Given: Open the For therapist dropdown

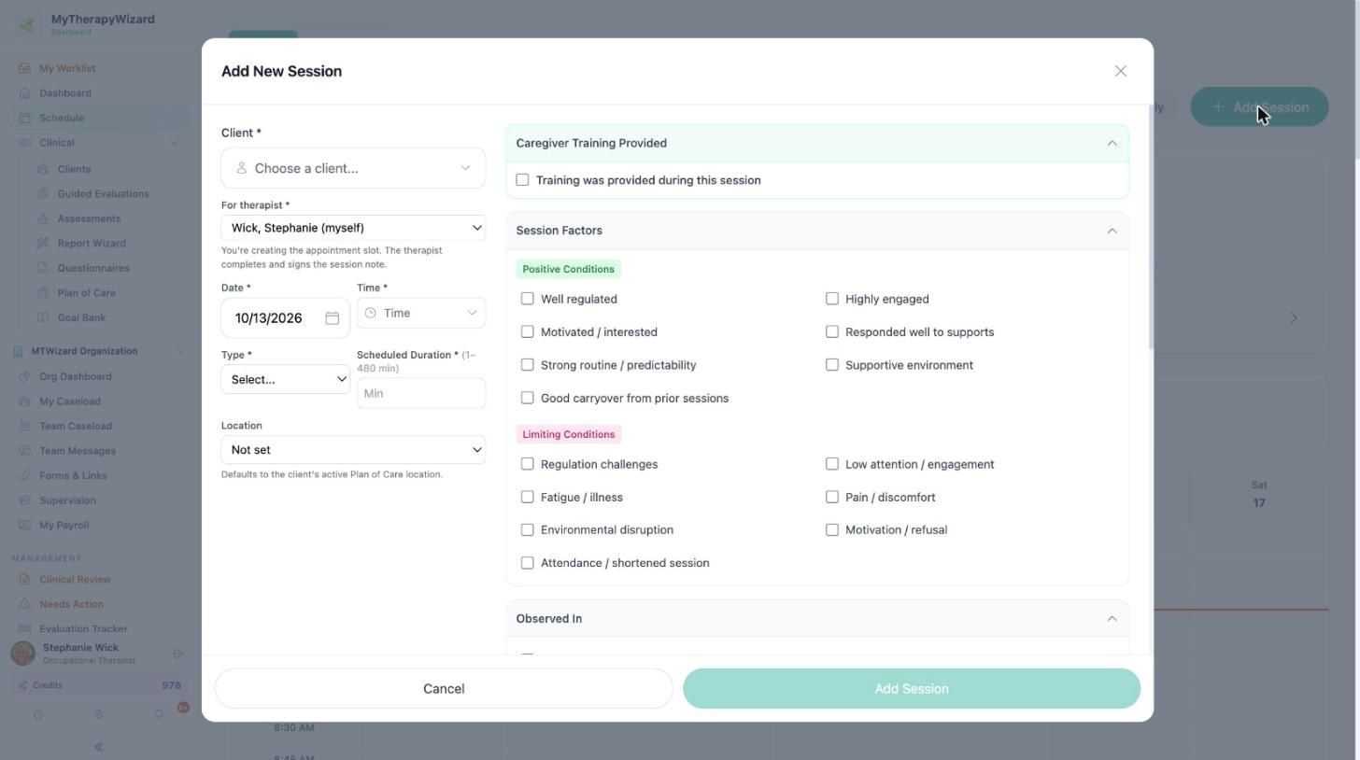Looking at the screenshot, I should (353, 228).
